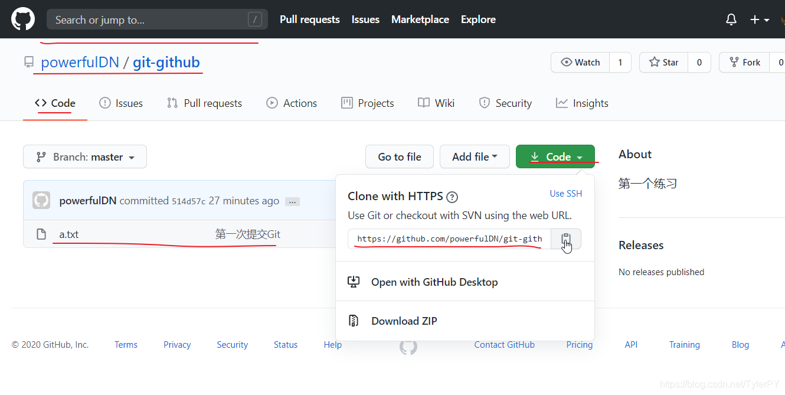Click the ZIP archive icon
The image size is (785, 395).
coord(354,321)
